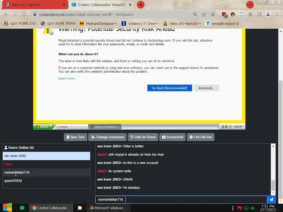Select user guest25930 in Users Online list
Image resolution: width=283 pixels, height=212 pixels.
[46, 181]
